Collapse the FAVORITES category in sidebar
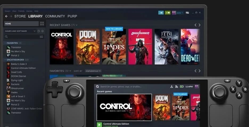Viewport: 249px width, 127px height. [5, 43]
